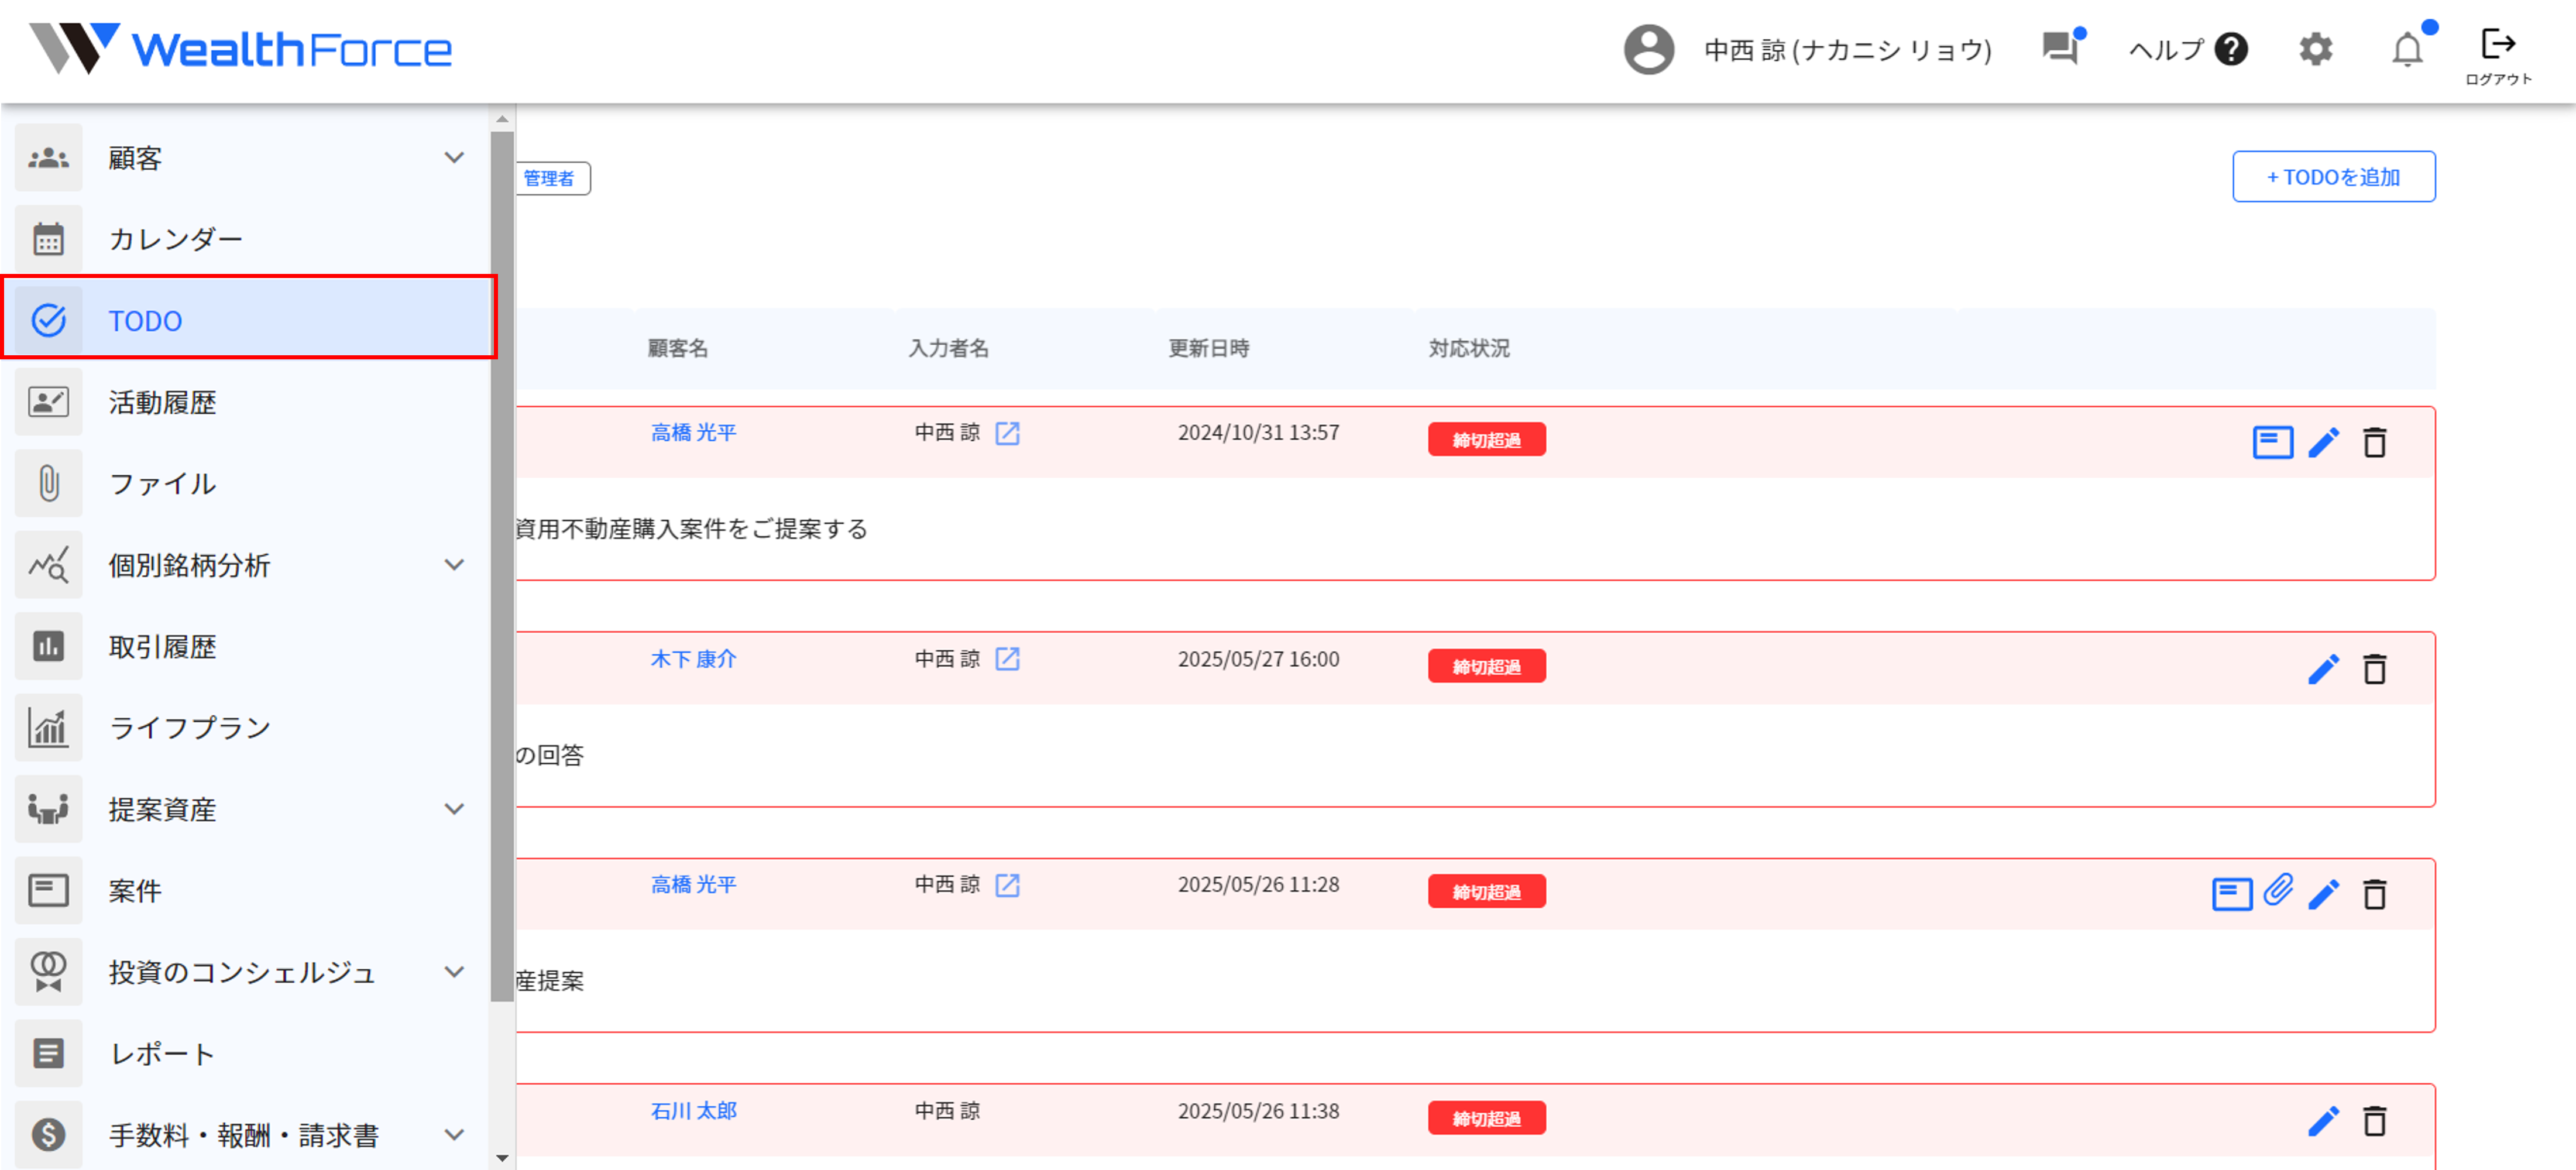Edit the 石川 太郎 TODO
Screen dimensions: 2576x1170
2324,1121
